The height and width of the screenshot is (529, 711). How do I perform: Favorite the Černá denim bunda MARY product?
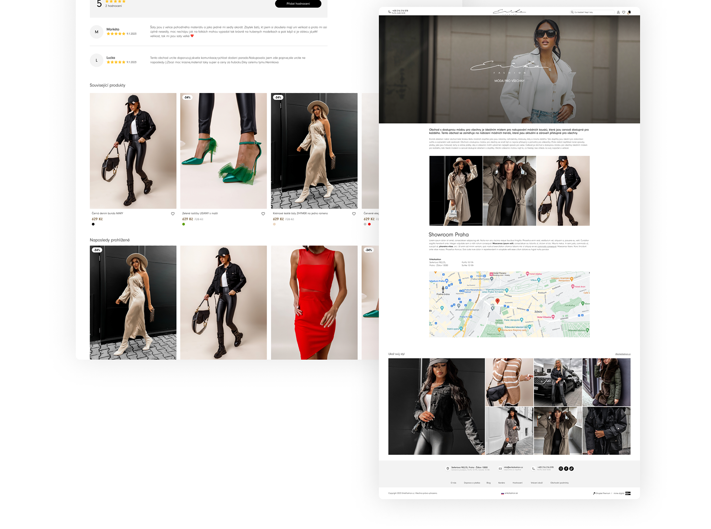(173, 214)
